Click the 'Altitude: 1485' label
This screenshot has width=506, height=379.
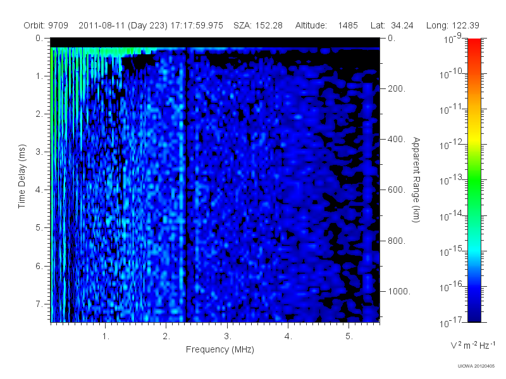(x=326, y=25)
